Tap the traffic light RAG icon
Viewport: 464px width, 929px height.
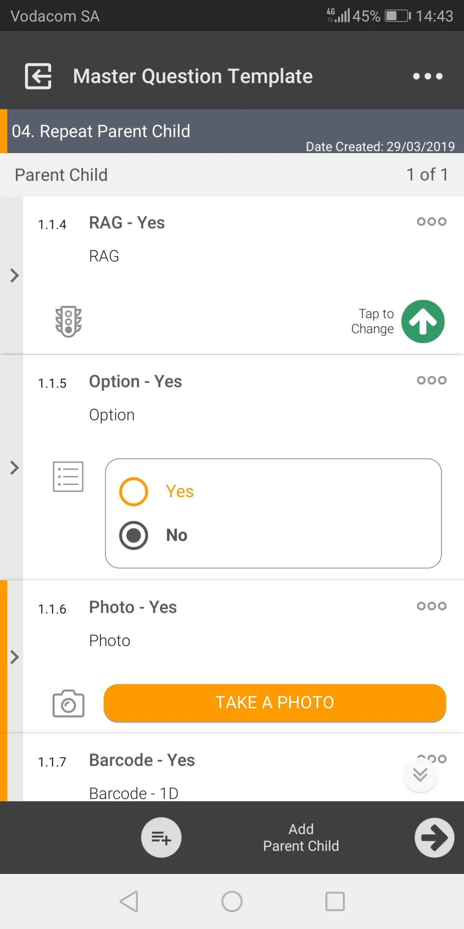pos(68,322)
